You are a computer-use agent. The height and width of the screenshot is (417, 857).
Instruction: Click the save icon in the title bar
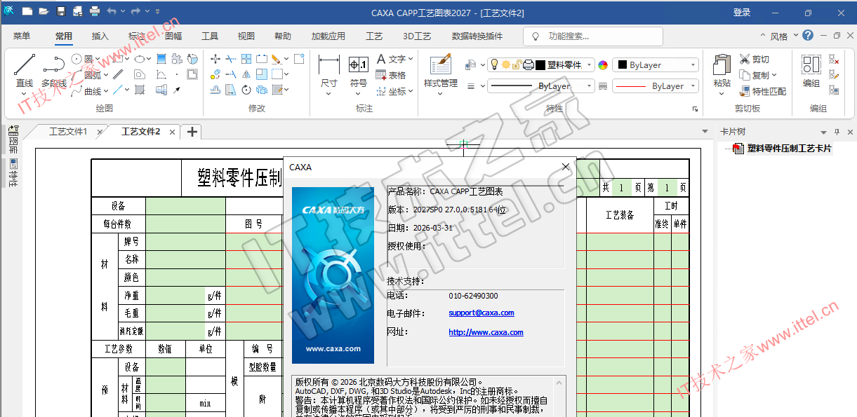pos(60,12)
